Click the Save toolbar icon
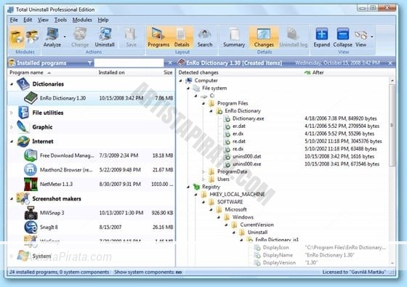Image resolution: width=407 pixels, height=287 pixels. click(131, 34)
